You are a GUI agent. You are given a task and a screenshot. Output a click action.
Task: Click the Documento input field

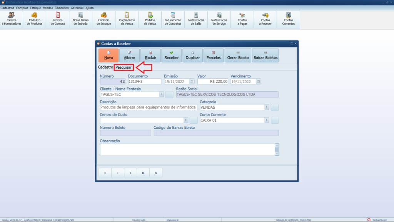tap(144, 82)
